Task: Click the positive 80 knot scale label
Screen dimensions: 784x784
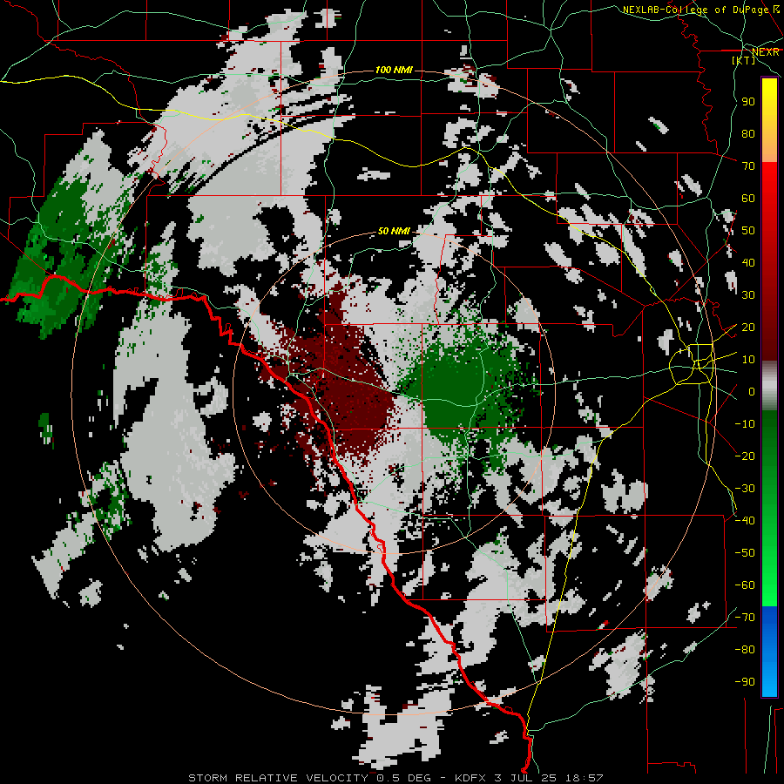Action: click(x=748, y=134)
